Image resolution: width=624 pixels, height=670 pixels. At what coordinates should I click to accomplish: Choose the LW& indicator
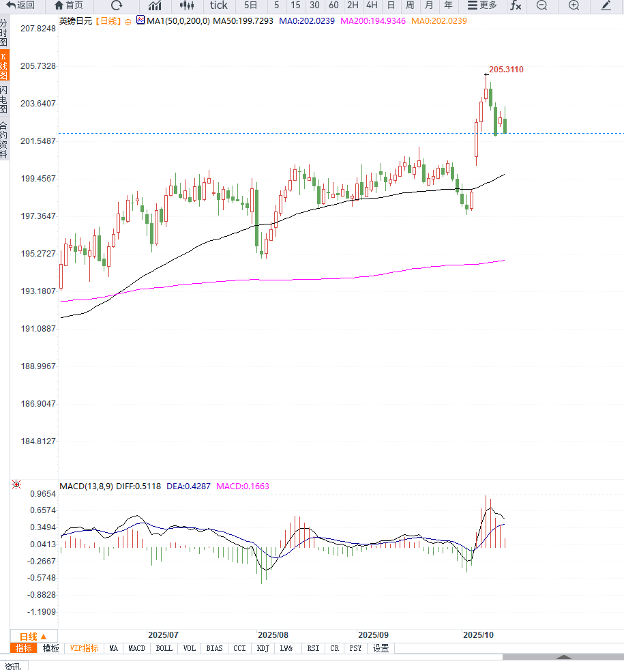click(286, 648)
